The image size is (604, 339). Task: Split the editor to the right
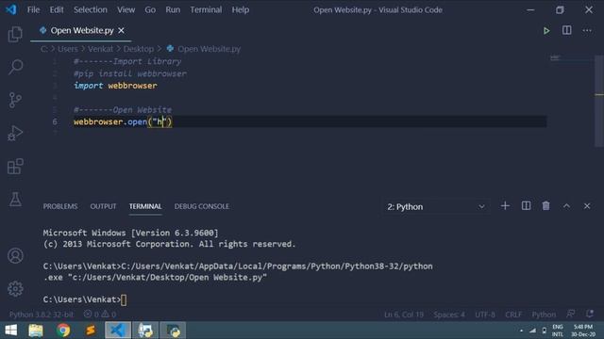tap(566, 30)
